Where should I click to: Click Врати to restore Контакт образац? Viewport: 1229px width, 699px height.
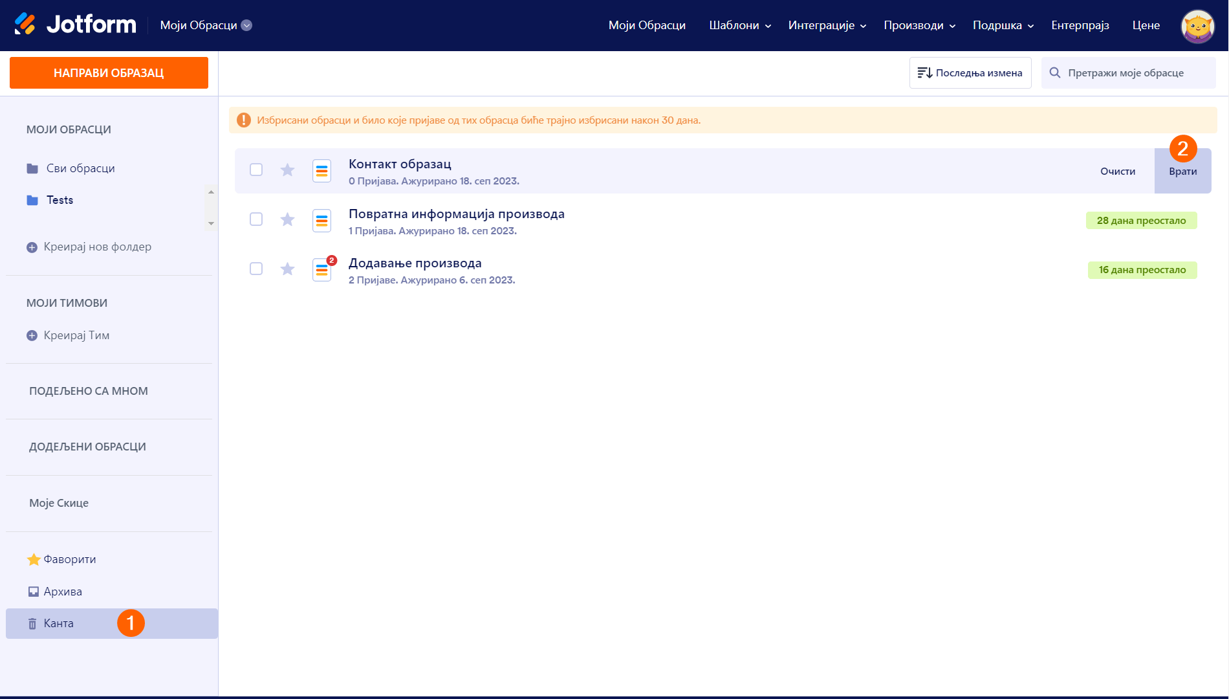point(1182,172)
